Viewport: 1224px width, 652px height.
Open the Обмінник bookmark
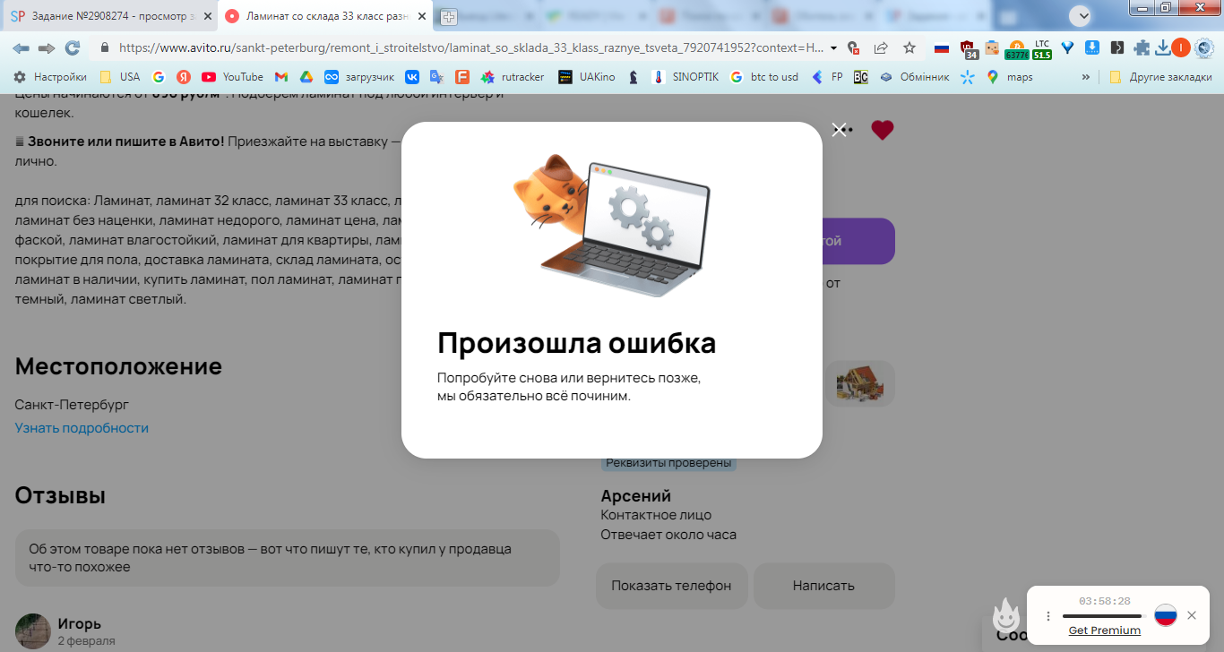(x=914, y=77)
